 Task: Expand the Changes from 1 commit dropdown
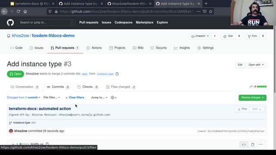coord(23,97)
